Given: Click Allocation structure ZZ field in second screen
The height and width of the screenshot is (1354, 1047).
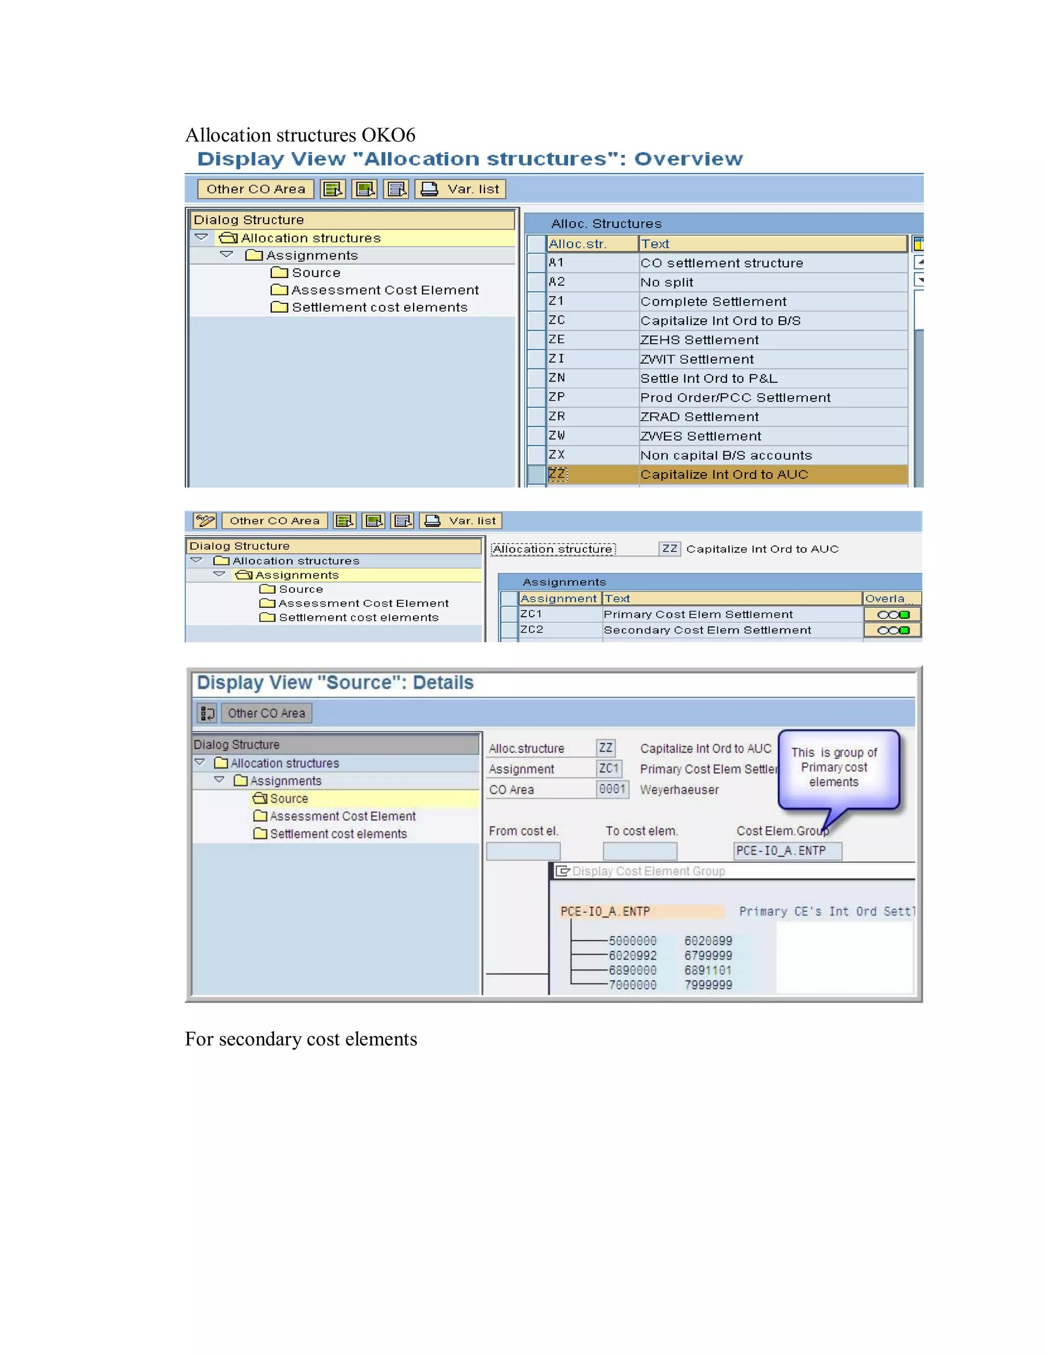Looking at the screenshot, I should (x=670, y=549).
